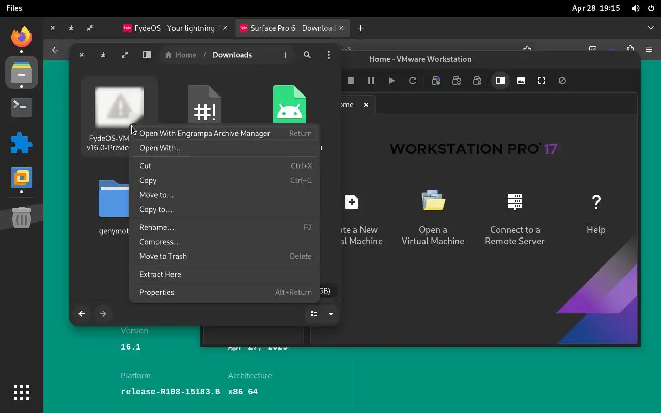Click Help in VMware home

click(596, 214)
